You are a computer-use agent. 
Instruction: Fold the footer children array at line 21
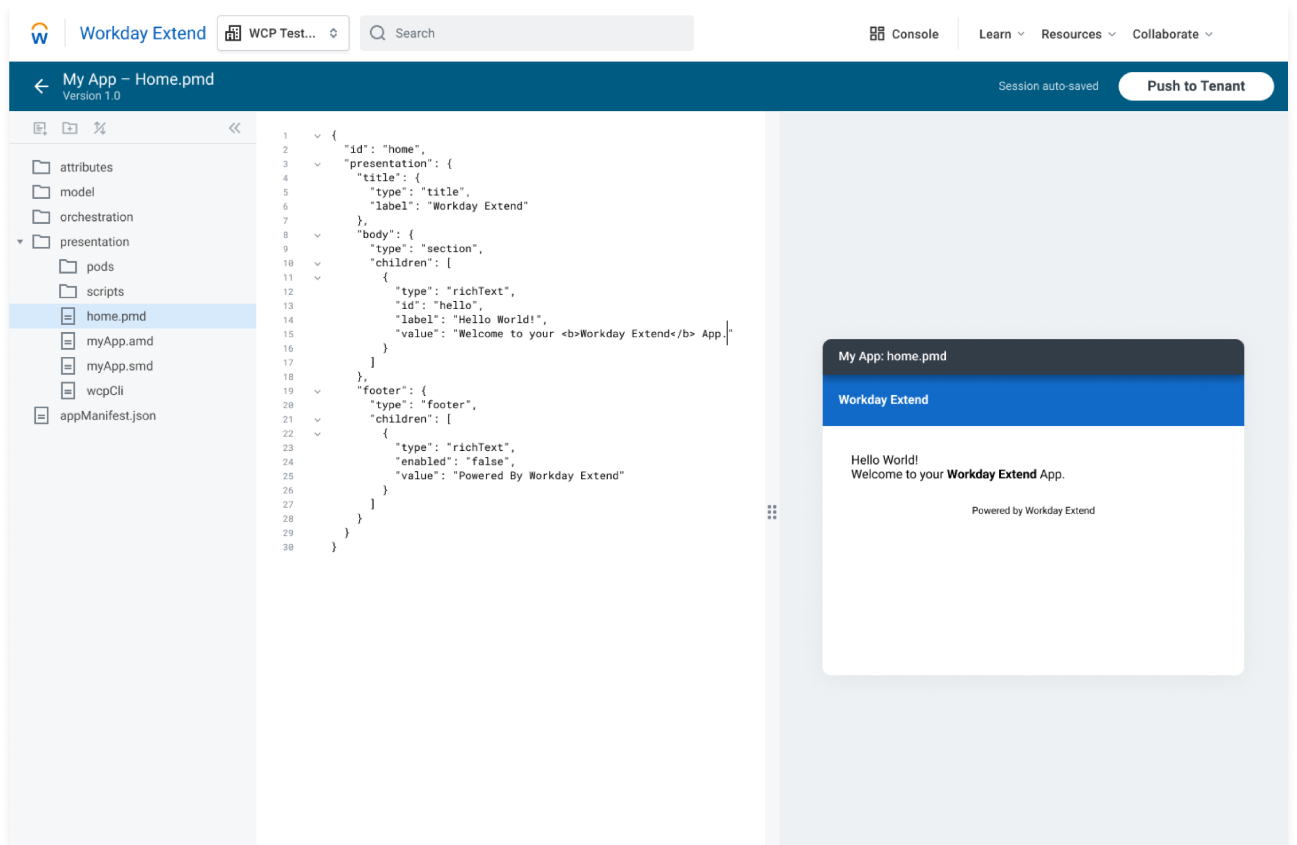click(317, 419)
